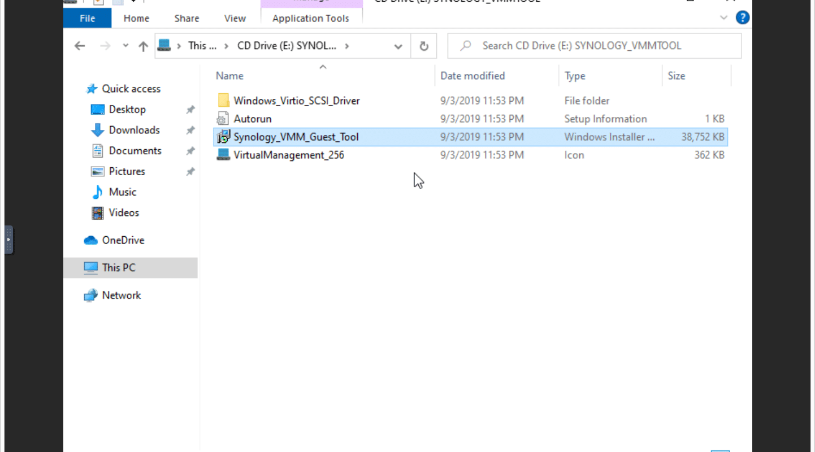Click the pin icon beside Pictures
This screenshot has height=452, width=815.
pyautogui.click(x=190, y=171)
